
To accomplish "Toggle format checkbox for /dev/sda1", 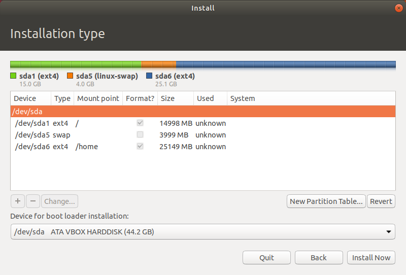I will coord(140,123).
